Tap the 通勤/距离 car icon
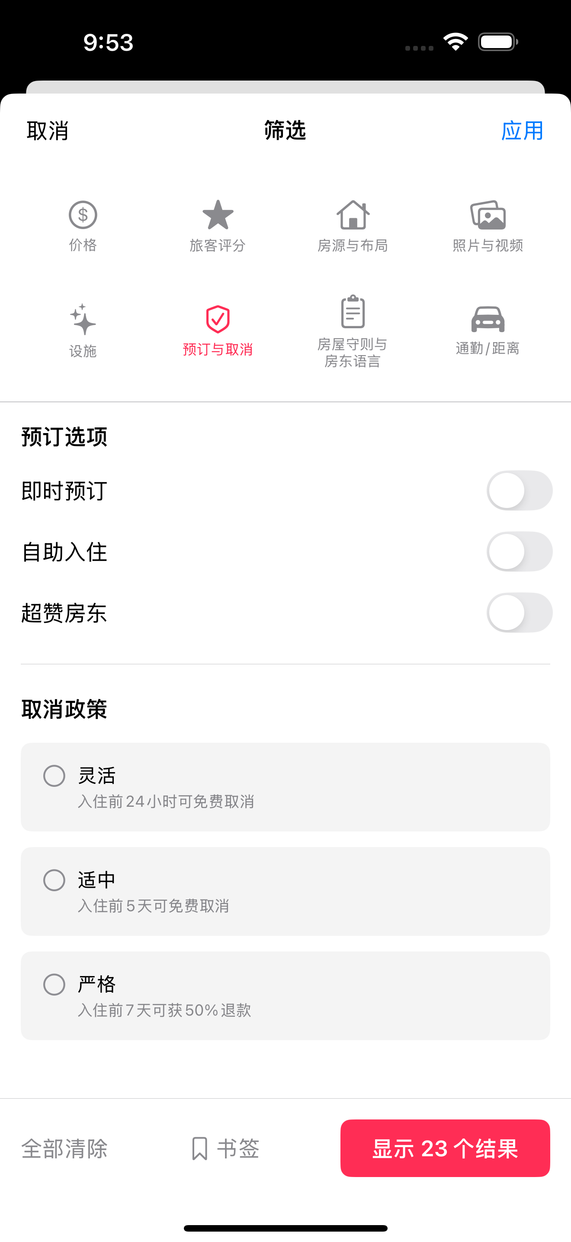The width and height of the screenshot is (571, 1242). pos(488,319)
